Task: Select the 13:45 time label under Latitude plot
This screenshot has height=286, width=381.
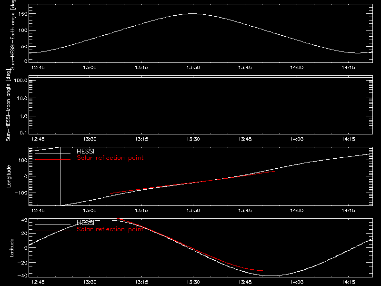Action: pyautogui.click(x=245, y=282)
